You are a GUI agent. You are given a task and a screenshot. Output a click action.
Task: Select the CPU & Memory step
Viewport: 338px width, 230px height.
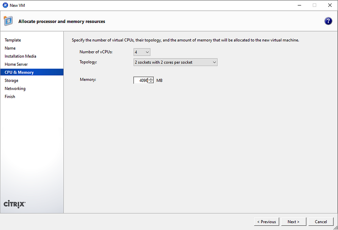pyautogui.click(x=32, y=72)
